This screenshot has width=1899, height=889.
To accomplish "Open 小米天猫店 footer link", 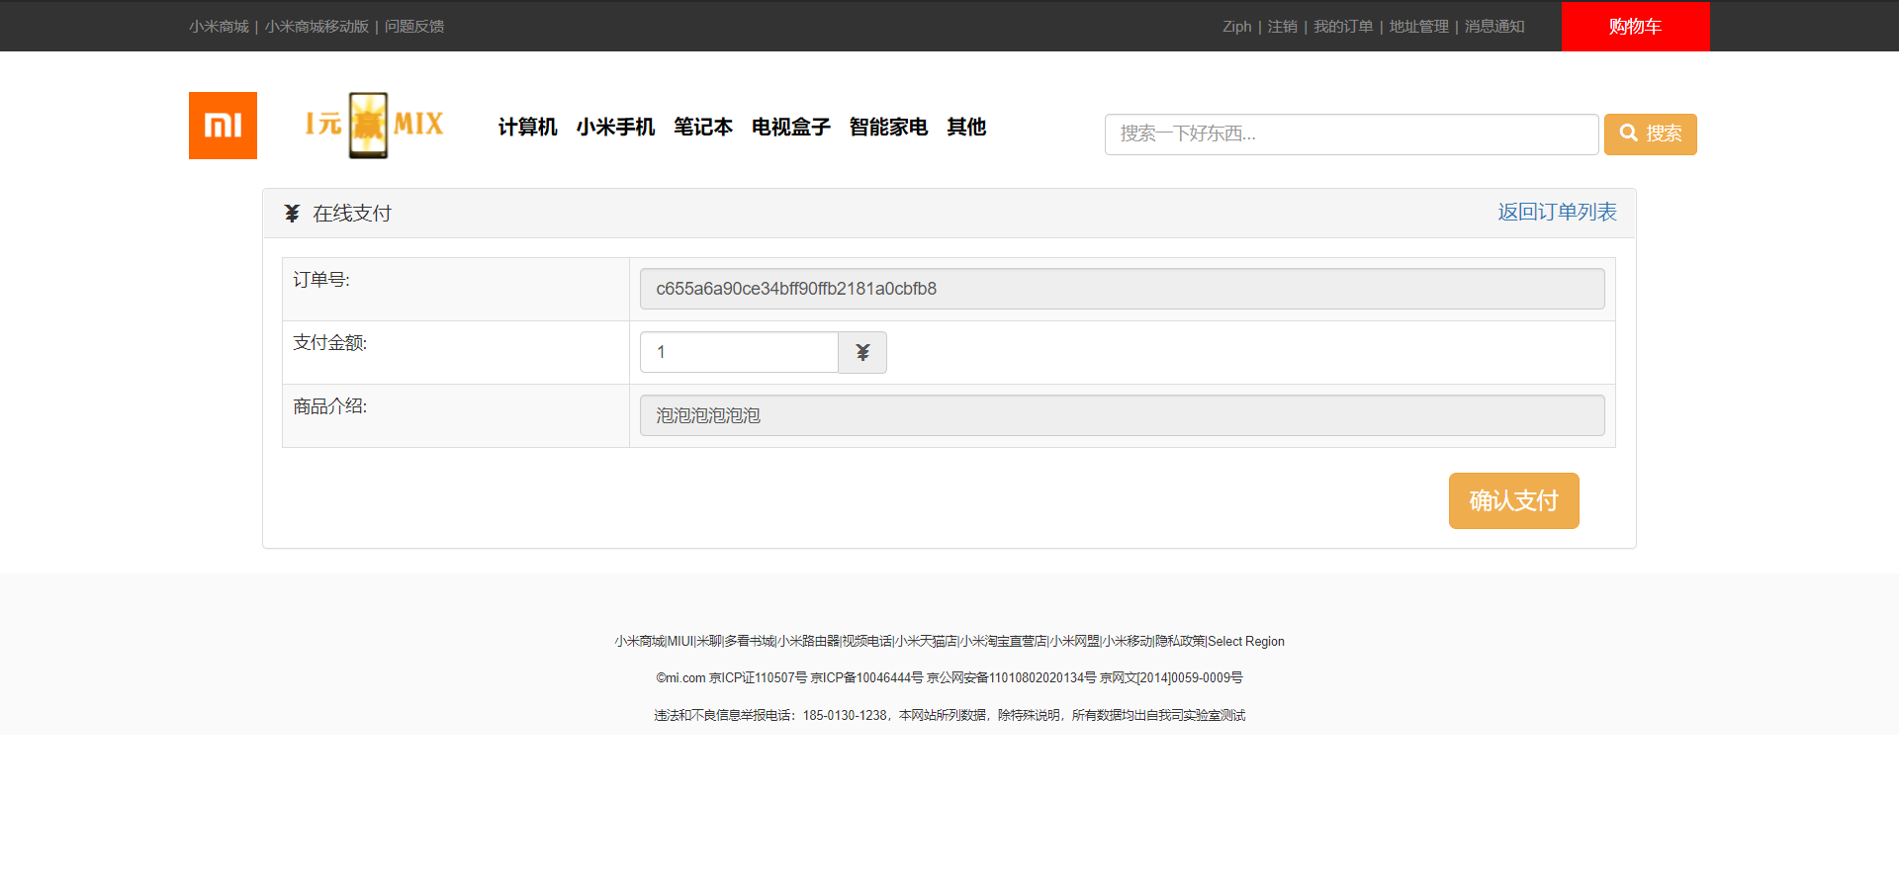I will tap(926, 642).
